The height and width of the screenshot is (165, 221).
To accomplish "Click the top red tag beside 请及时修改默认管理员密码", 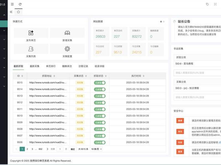I will (180, 121).
